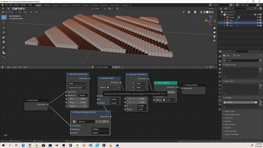
Task: Click the Blender logo menu icon
Action: pyautogui.click(x=2, y=5)
